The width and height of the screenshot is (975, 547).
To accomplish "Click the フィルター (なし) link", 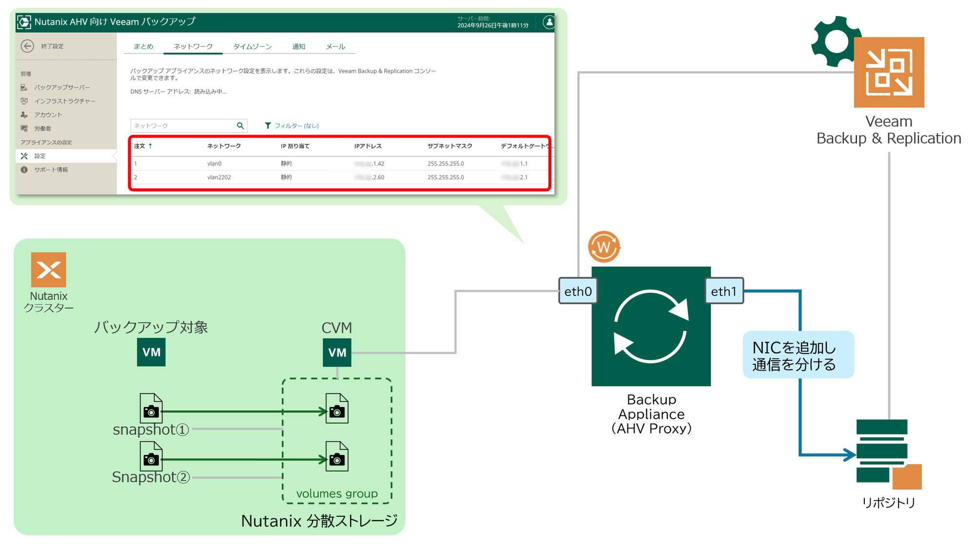I will pyautogui.click(x=296, y=126).
